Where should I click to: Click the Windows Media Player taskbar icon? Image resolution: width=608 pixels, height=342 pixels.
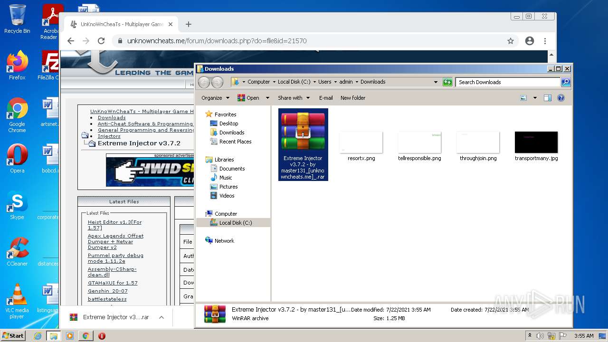point(70,336)
